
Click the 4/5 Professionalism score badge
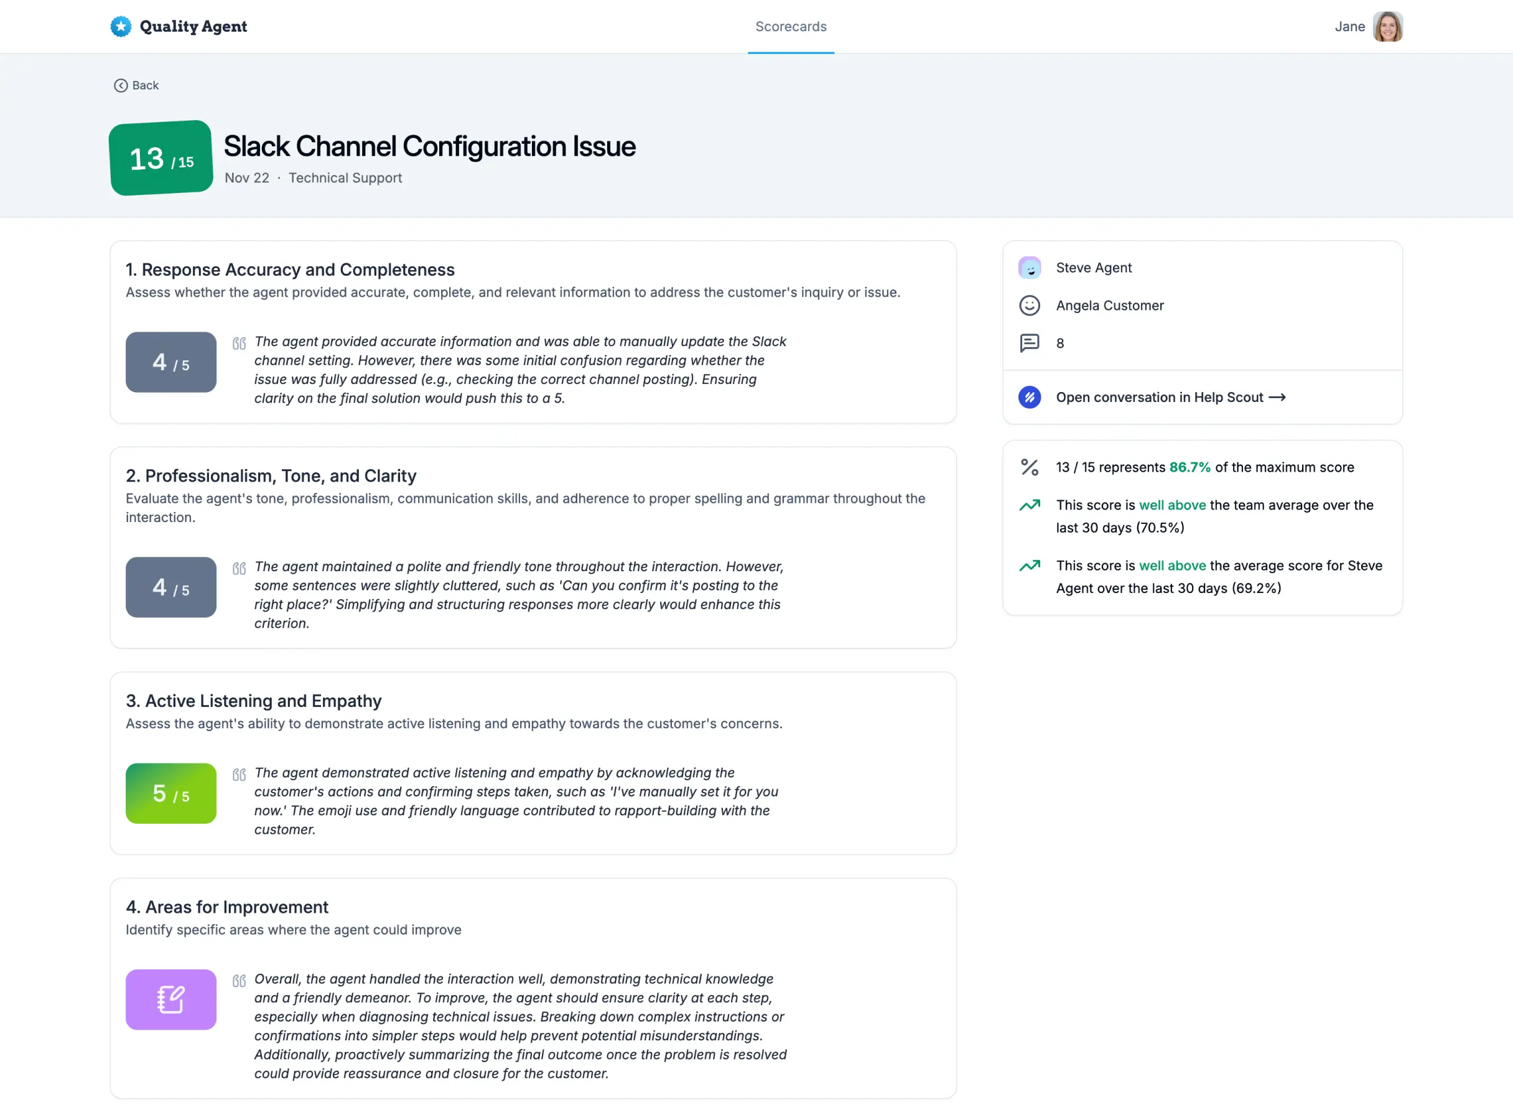pyautogui.click(x=171, y=587)
